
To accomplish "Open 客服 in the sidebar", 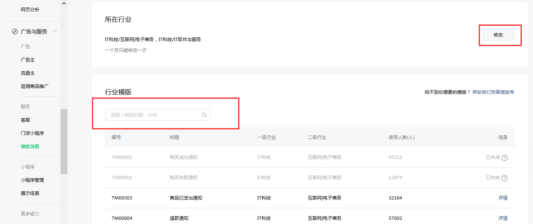I will click(26, 120).
